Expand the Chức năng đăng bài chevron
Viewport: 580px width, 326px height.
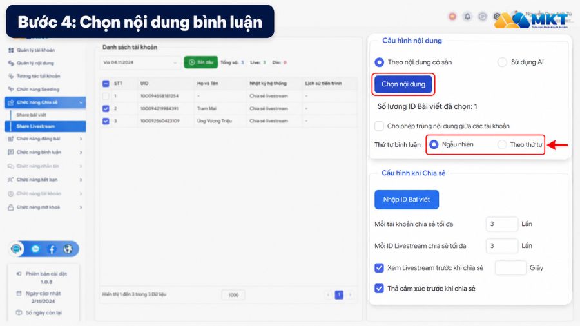(81, 139)
